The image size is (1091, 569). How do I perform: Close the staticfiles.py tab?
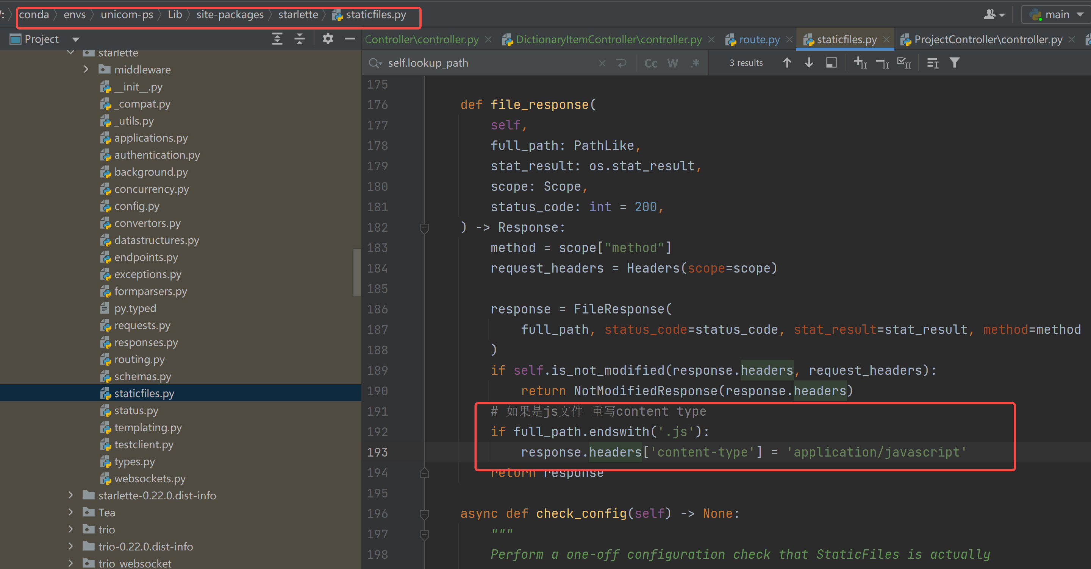886,39
